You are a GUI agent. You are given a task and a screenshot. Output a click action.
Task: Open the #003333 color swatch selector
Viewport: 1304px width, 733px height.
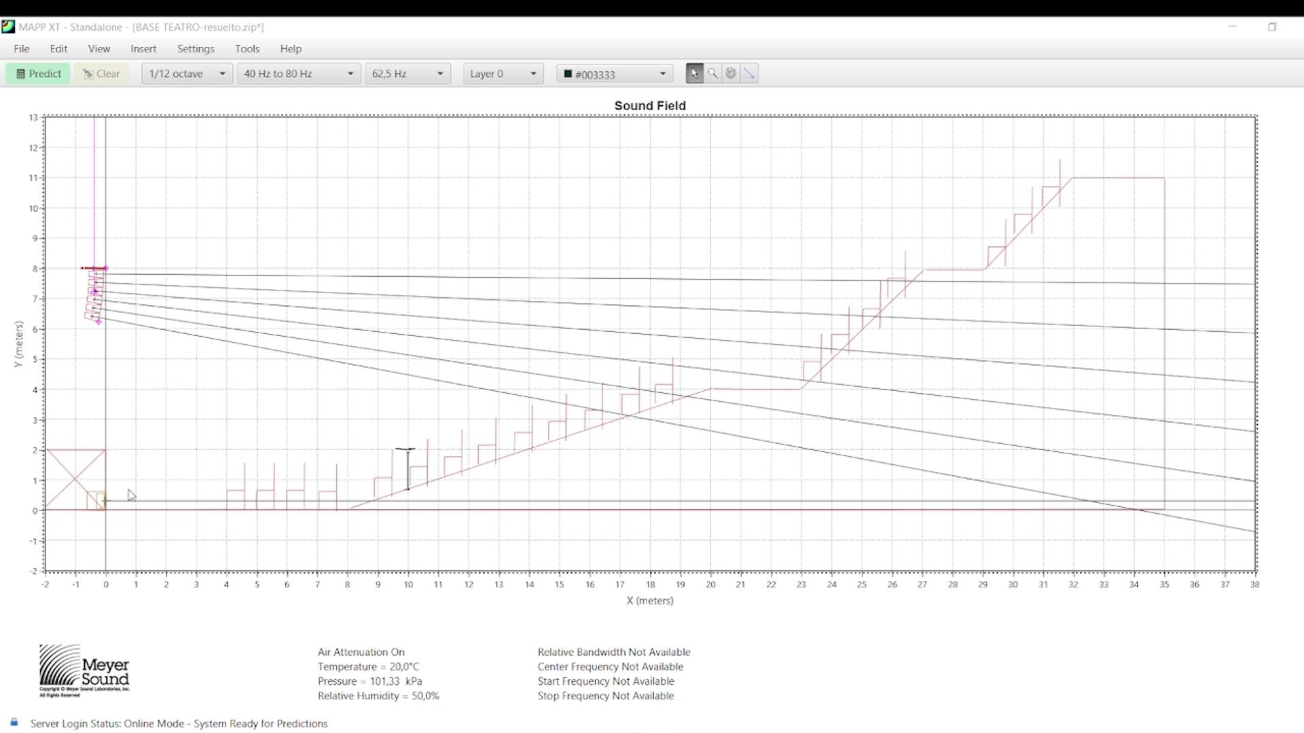615,73
